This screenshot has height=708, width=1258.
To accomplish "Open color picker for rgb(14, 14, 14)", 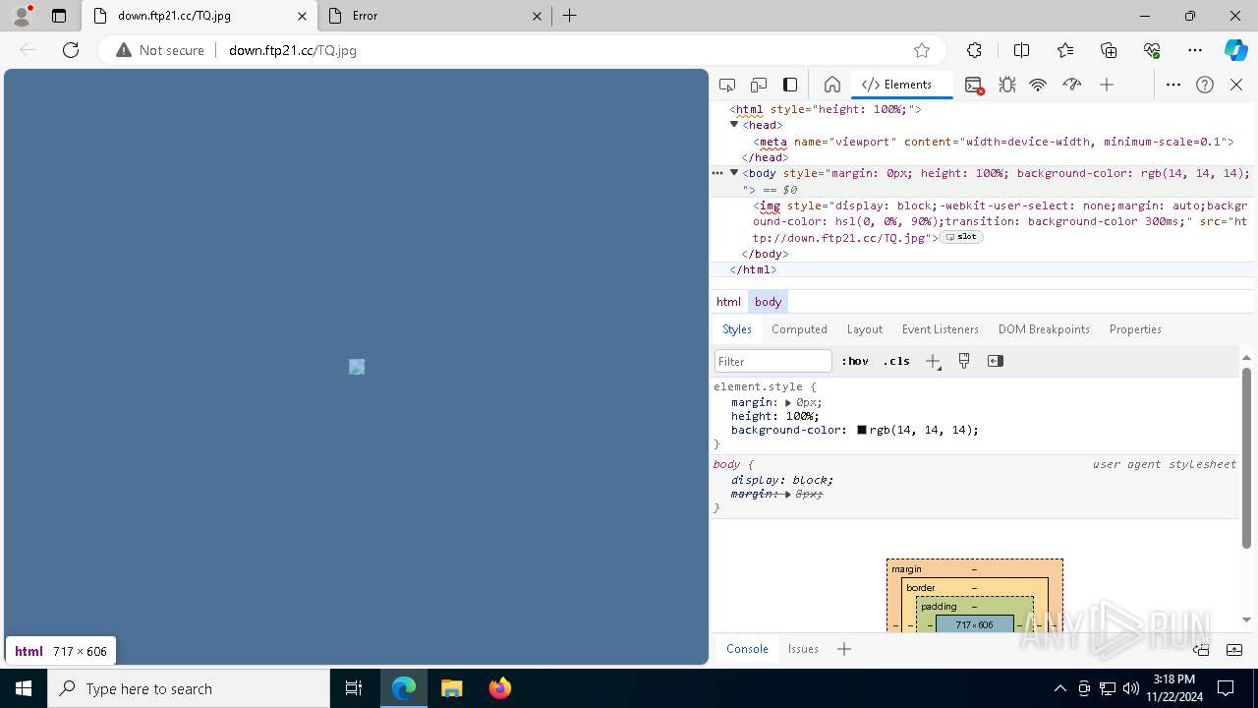I will tap(862, 430).
